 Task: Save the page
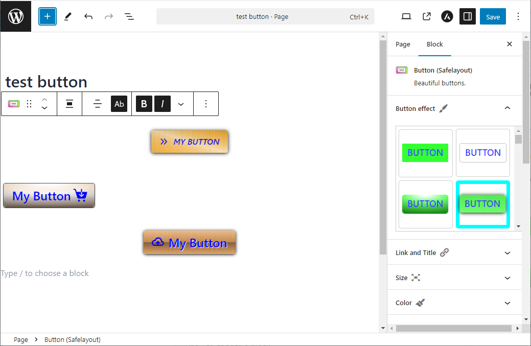point(493,16)
